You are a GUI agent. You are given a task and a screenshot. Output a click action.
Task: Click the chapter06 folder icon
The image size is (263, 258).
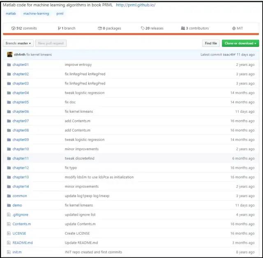point(9,112)
